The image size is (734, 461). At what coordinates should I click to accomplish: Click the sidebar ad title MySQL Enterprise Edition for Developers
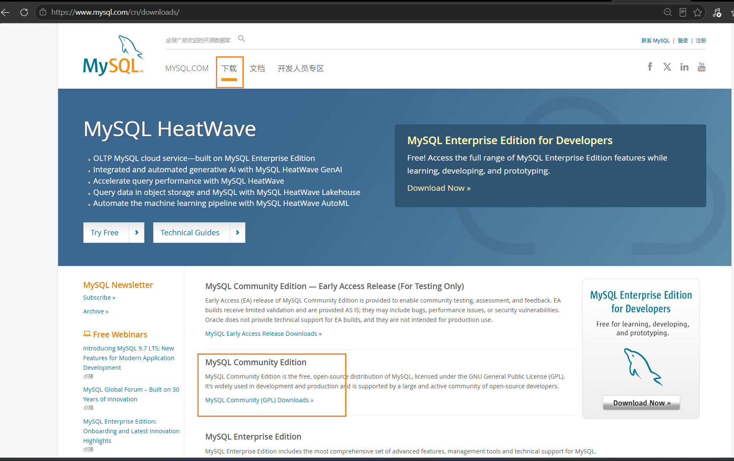click(641, 302)
